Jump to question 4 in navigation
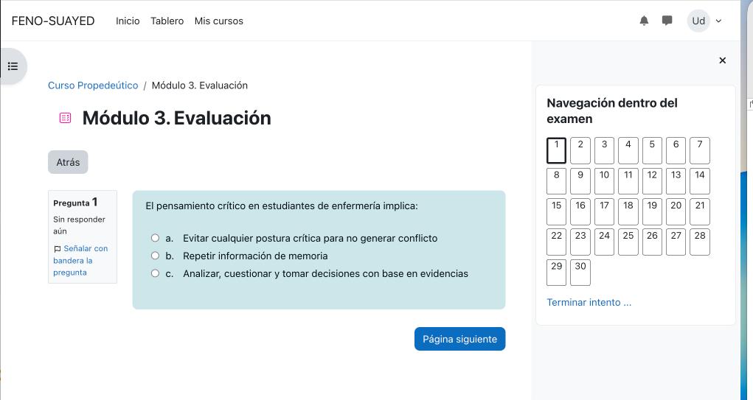753x400 pixels. pyautogui.click(x=628, y=150)
